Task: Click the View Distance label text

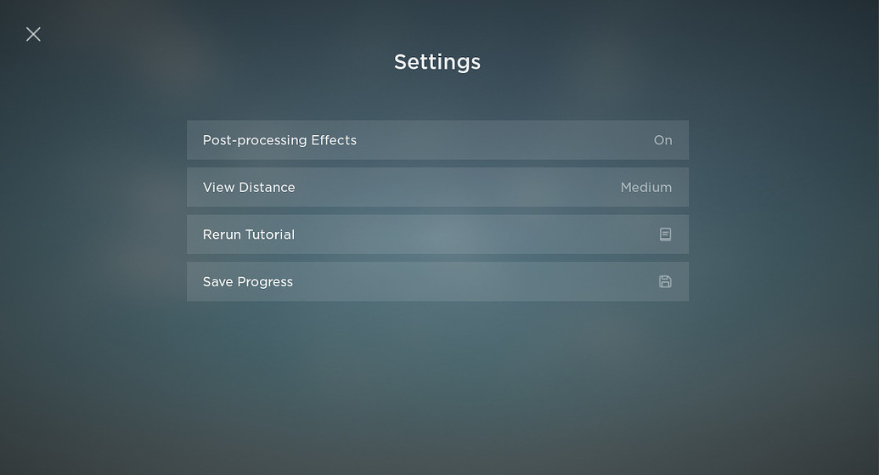Action: point(249,188)
